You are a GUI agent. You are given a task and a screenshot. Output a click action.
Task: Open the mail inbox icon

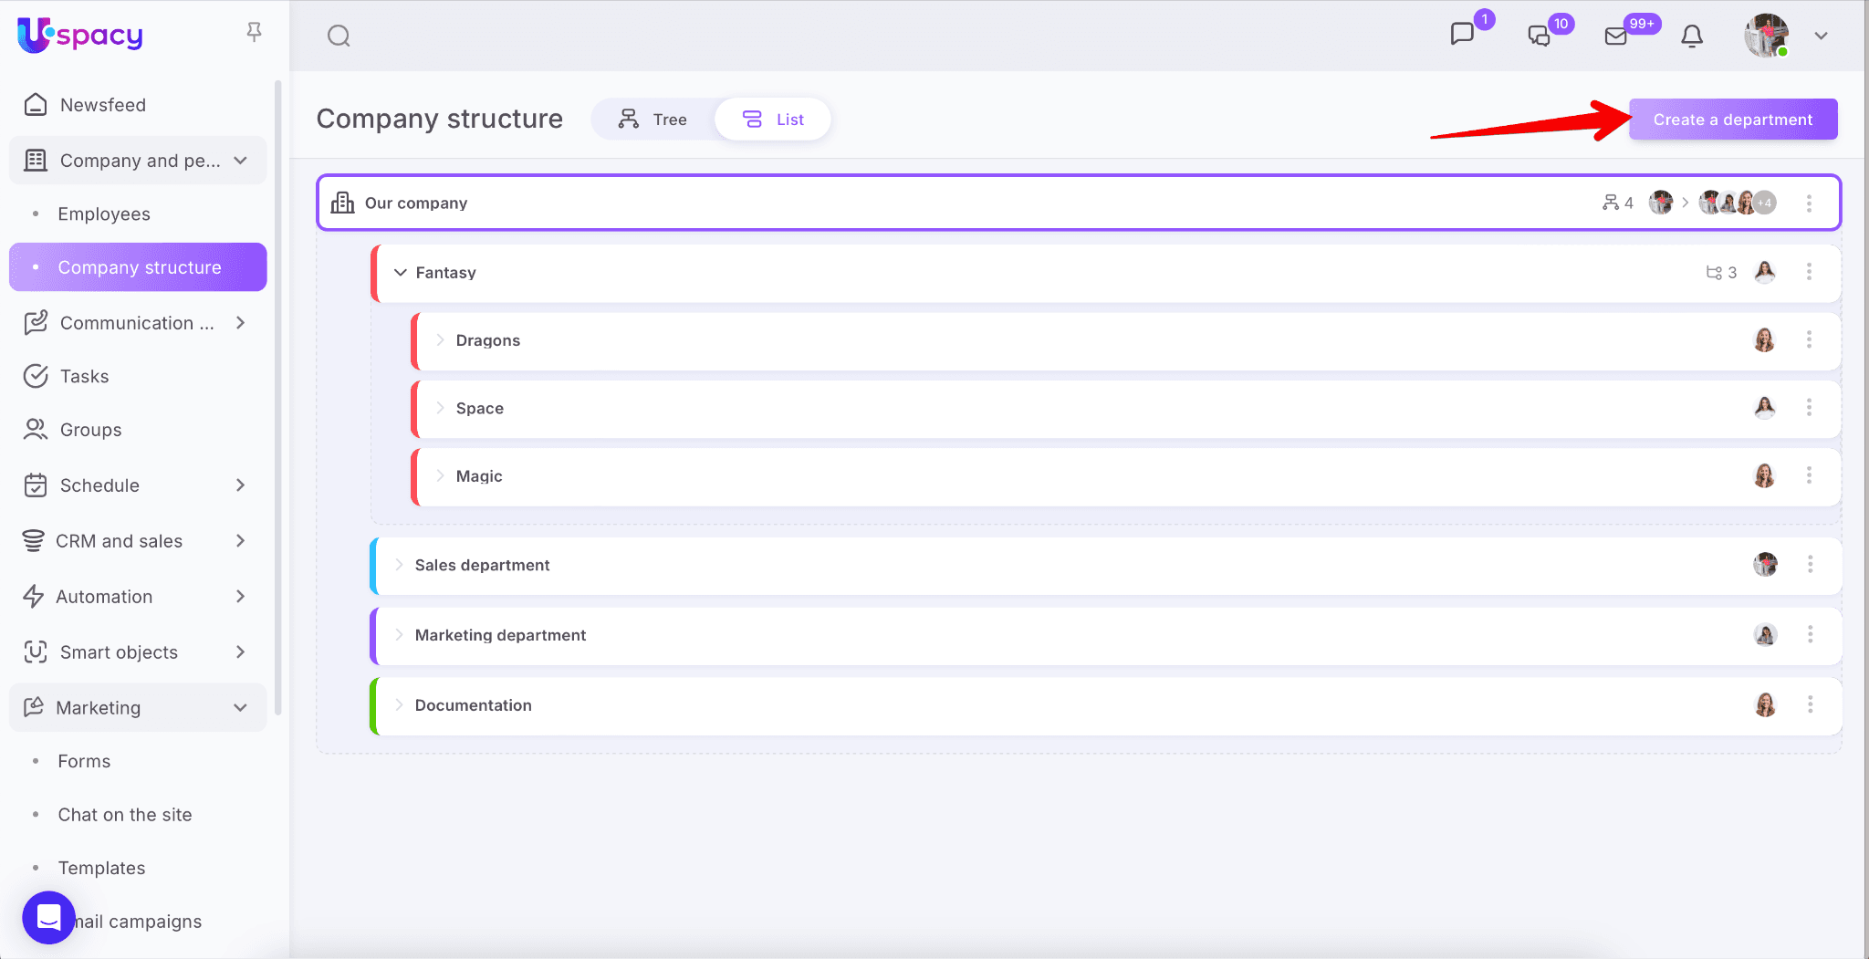pos(1615,36)
